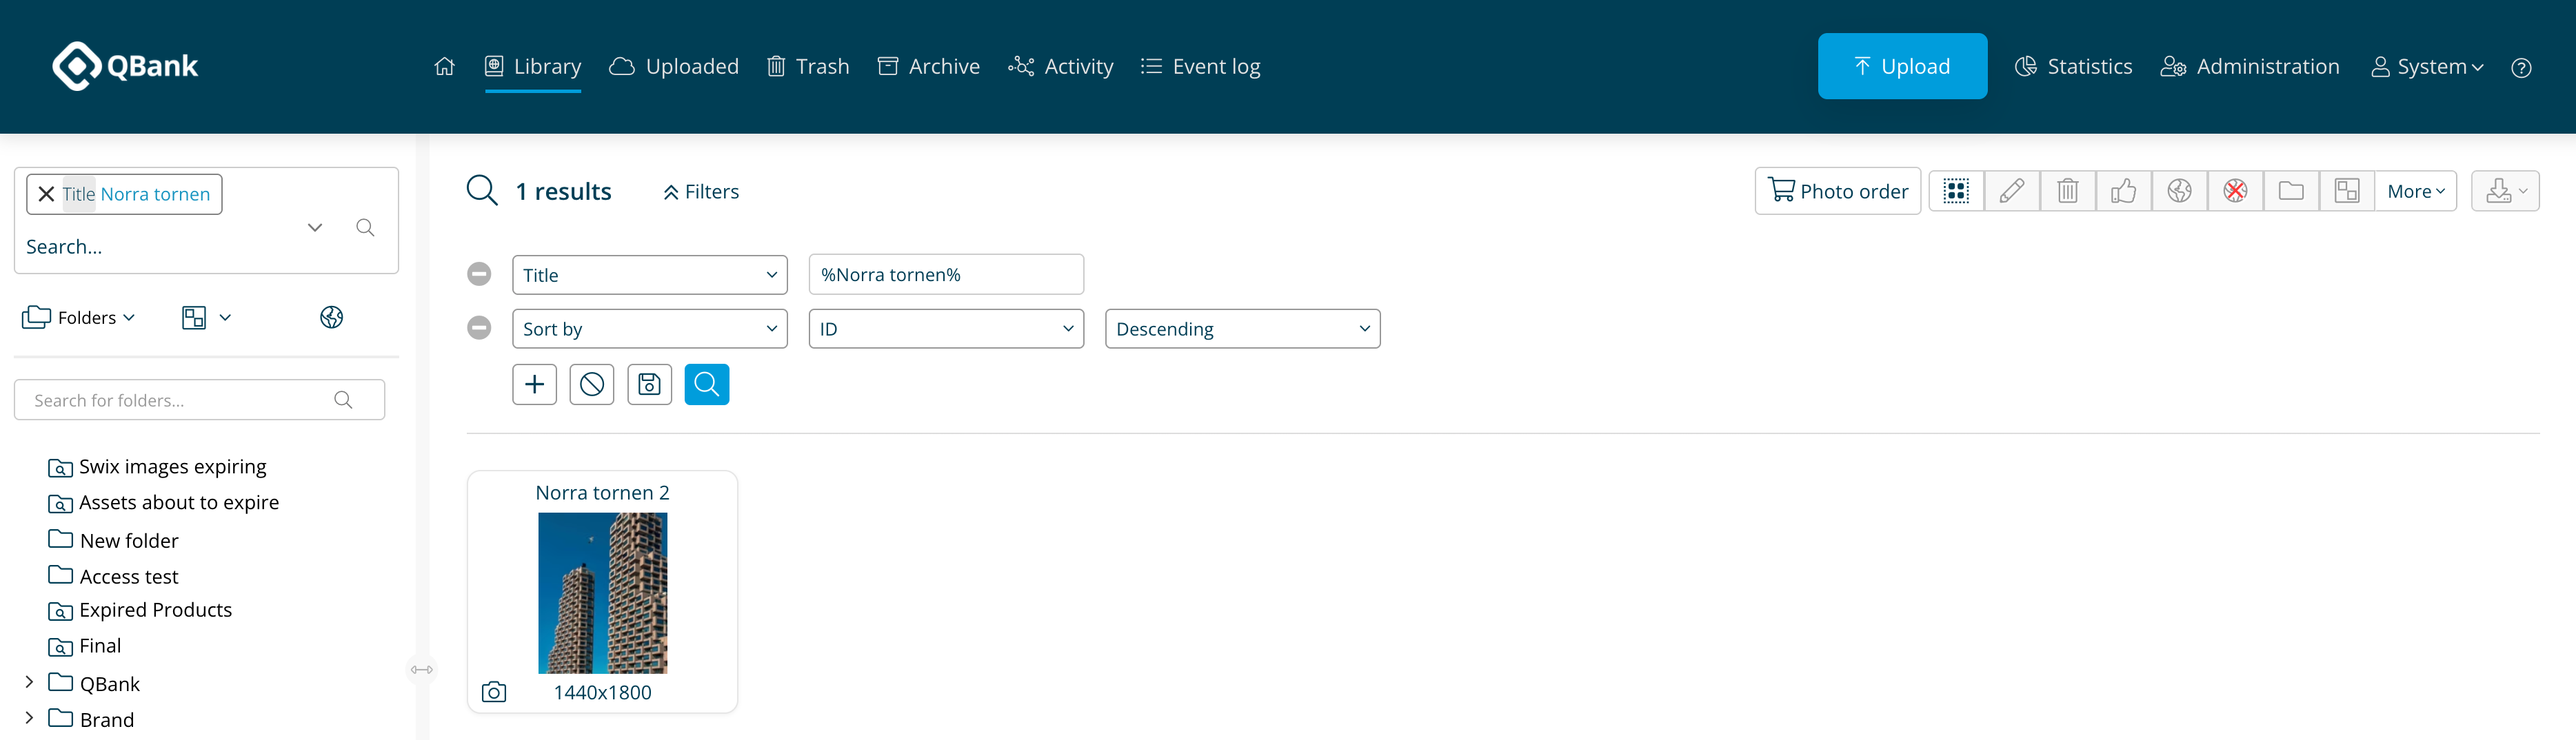Click the blue Upload button
Screen dimensions: 2576x740
click(x=1902, y=66)
